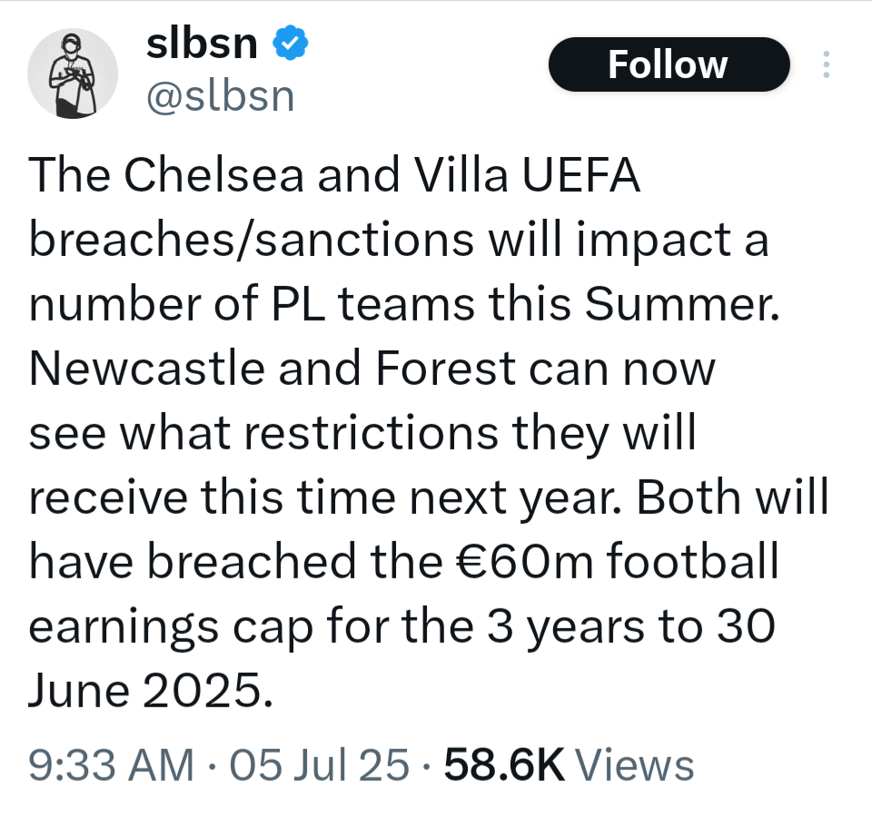Screen dimensions: 872x818
Task: Visit the @slbsn handle link
Action: click(x=221, y=94)
